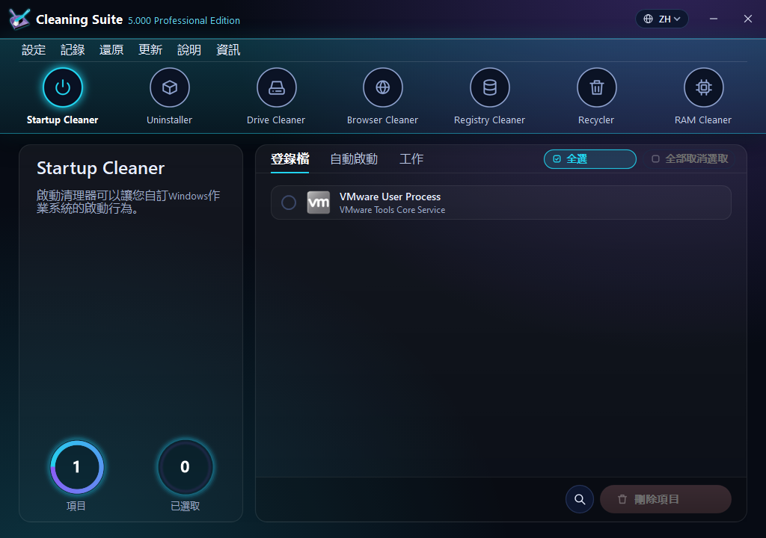The height and width of the screenshot is (538, 766).
Task: Open the 更新 menu
Action: click(150, 50)
